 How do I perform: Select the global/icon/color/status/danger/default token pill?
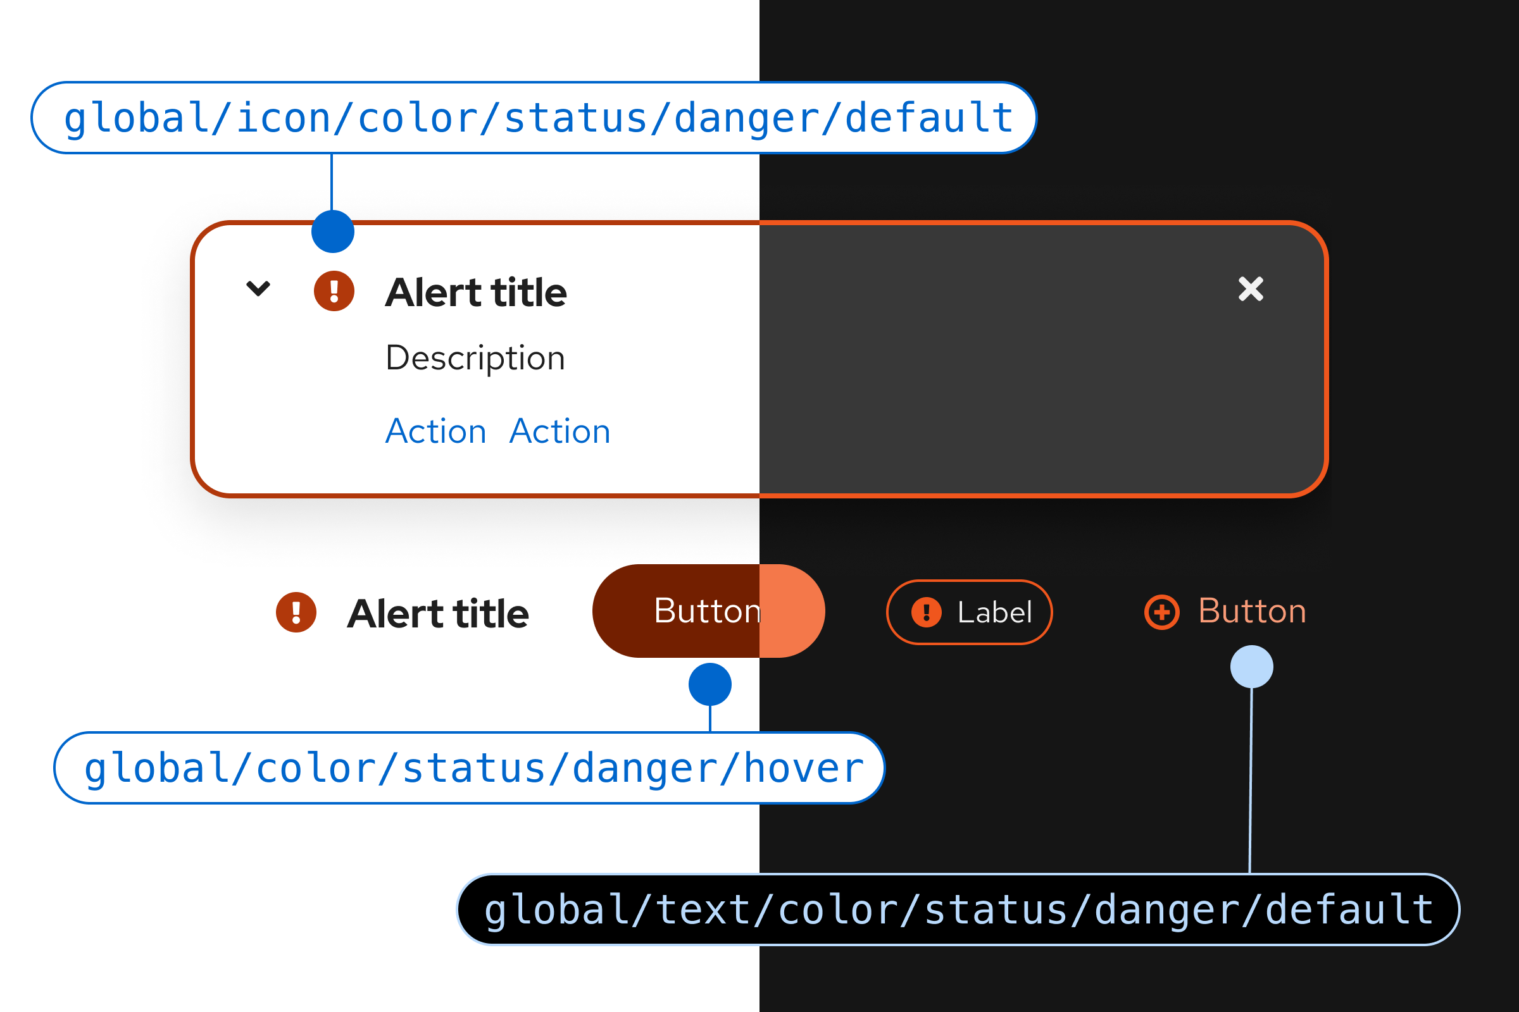pos(534,118)
